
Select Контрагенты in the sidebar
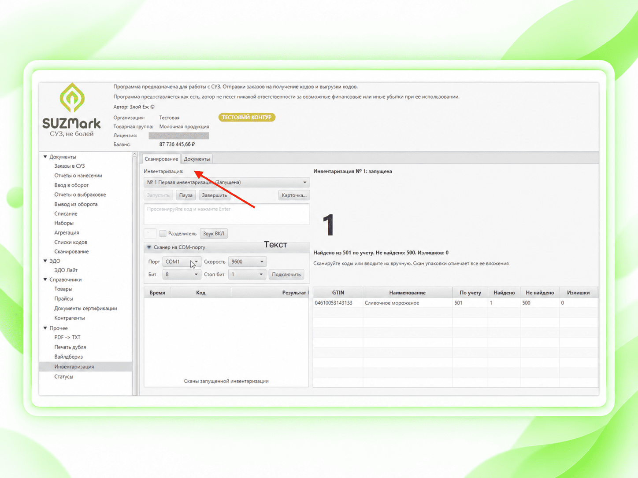coord(70,318)
